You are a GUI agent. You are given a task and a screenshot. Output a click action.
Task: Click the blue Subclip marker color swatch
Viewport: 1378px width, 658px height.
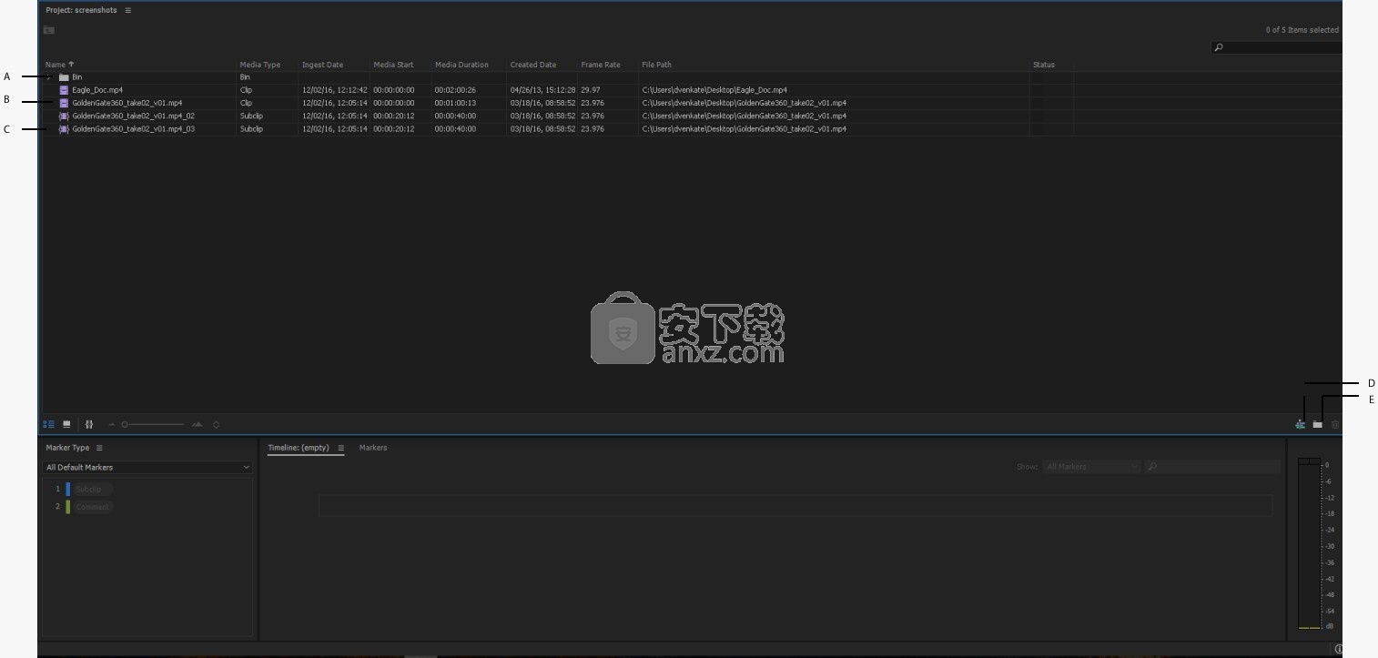click(x=68, y=490)
